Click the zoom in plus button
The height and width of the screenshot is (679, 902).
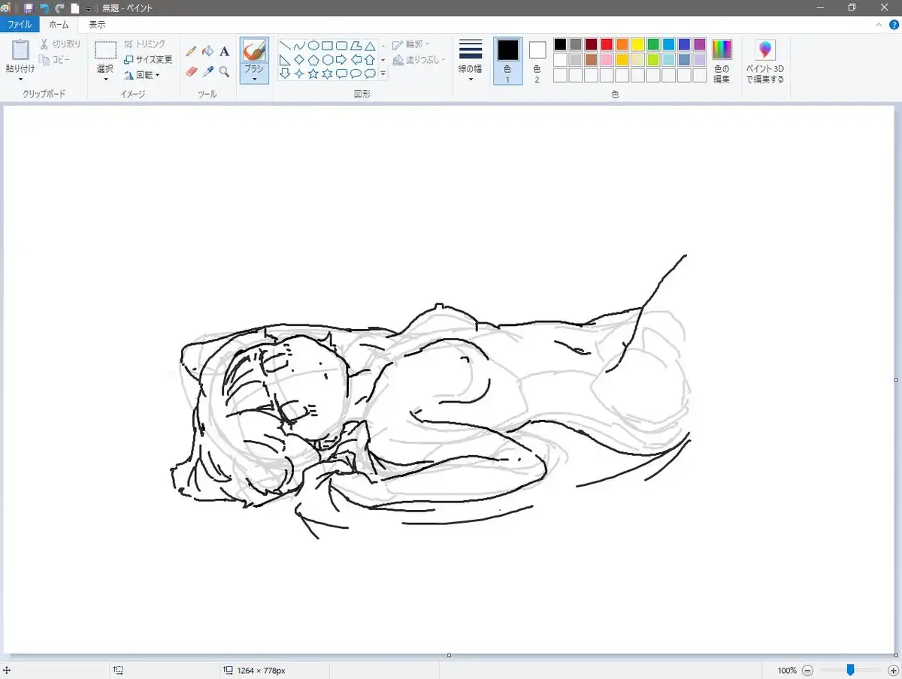[892, 670]
